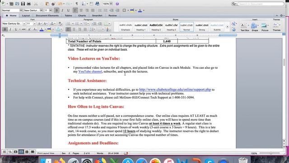Open the Normal style dropdown in formatting toolbar

(x=21, y=10)
